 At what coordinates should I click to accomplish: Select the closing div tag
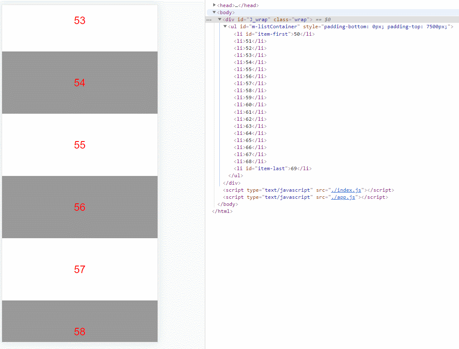point(231,183)
